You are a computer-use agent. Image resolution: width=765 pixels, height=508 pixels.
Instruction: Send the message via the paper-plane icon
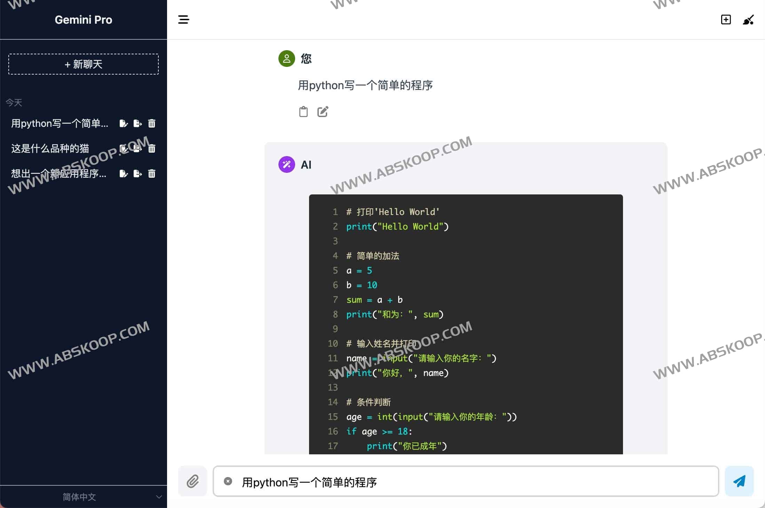click(x=739, y=481)
